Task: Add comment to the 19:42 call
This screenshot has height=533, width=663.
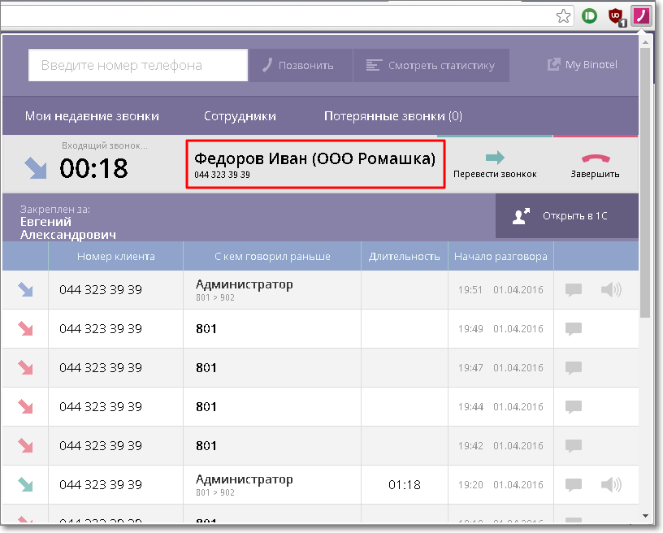Action: (574, 446)
